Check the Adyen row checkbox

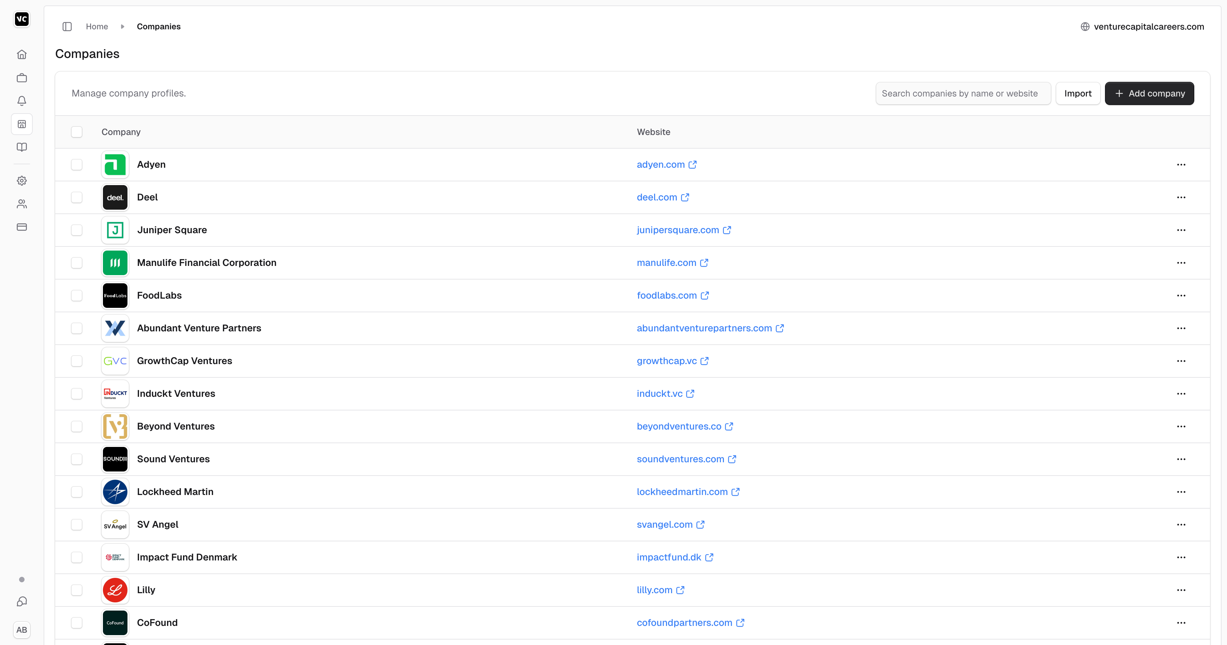77,165
